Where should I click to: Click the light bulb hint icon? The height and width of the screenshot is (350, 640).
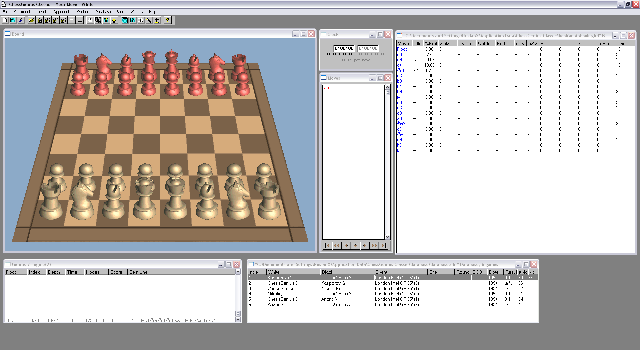(114, 20)
